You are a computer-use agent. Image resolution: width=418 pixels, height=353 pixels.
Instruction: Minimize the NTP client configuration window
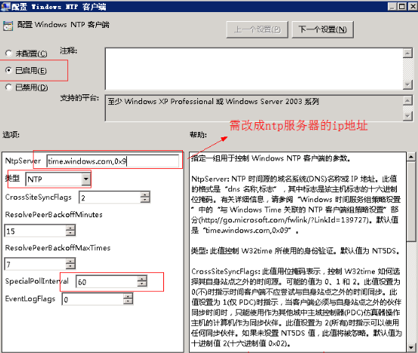click(x=392, y=6)
